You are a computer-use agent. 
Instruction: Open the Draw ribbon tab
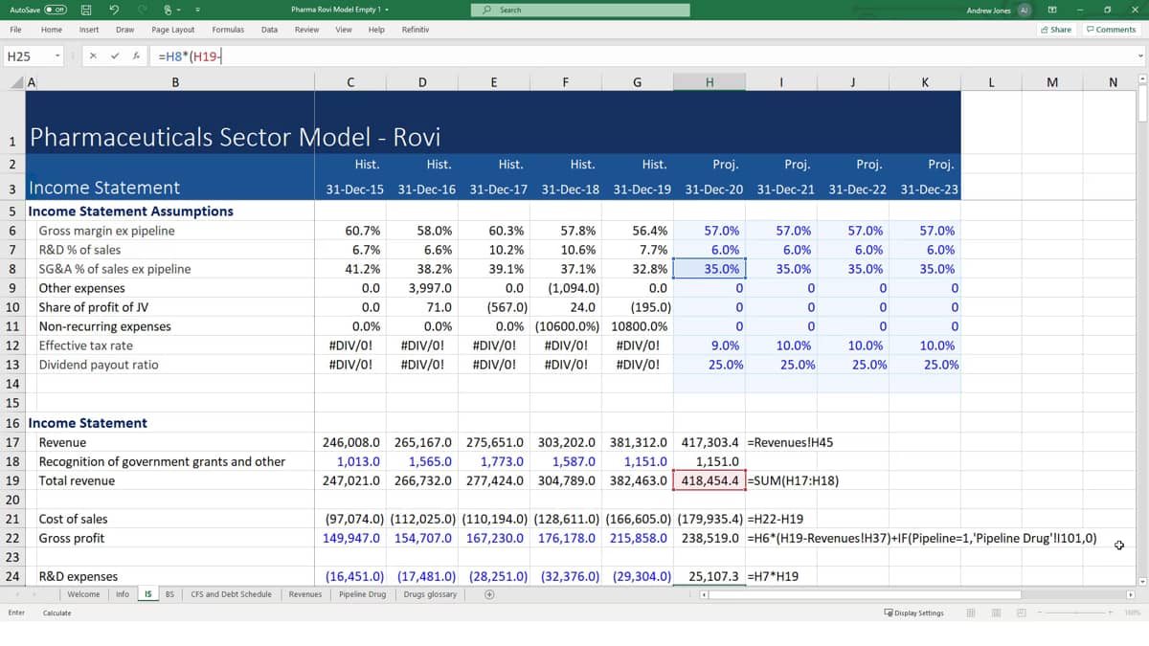point(125,30)
